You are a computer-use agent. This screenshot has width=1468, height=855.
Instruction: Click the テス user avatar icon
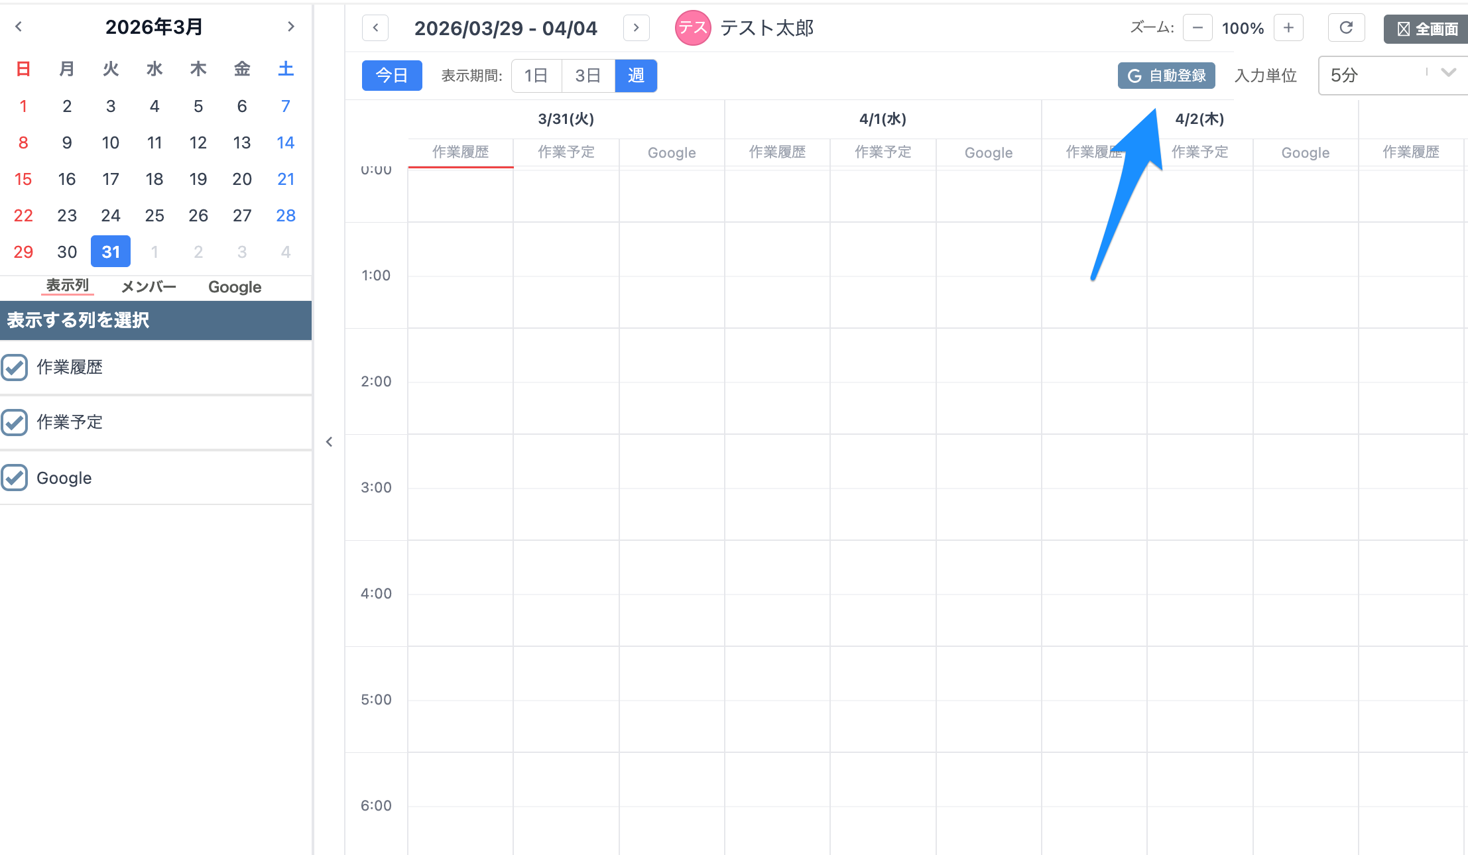coord(692,28)
